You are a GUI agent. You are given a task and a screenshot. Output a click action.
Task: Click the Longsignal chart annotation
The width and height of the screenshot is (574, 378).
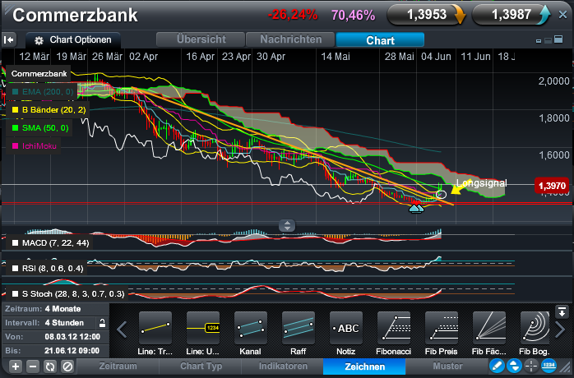481,183
